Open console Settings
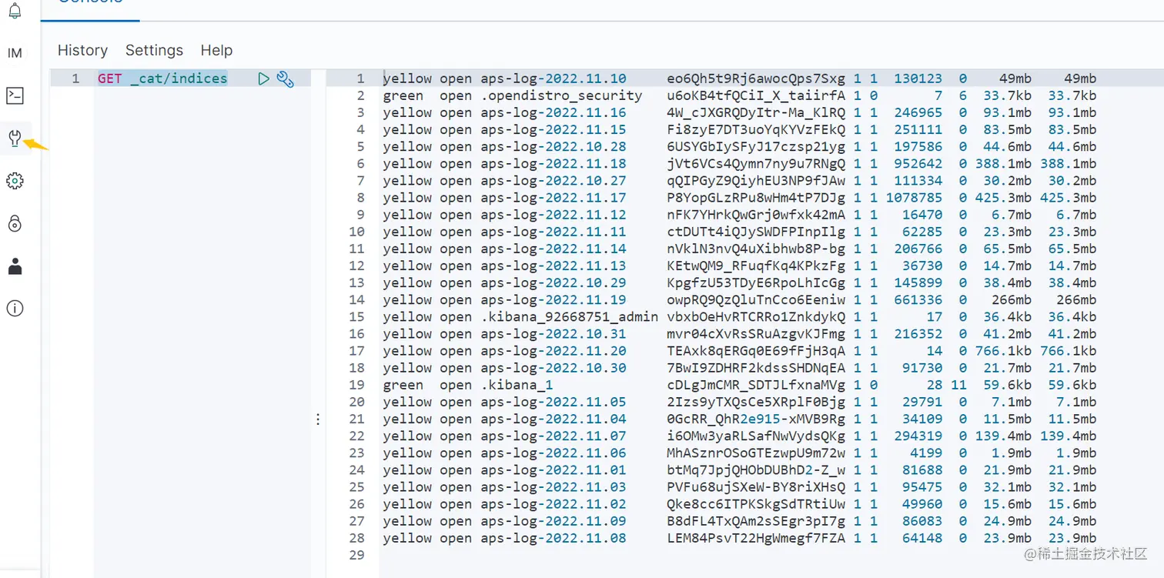This screenshot has width=1164, height=578. (x=154, y=50)
